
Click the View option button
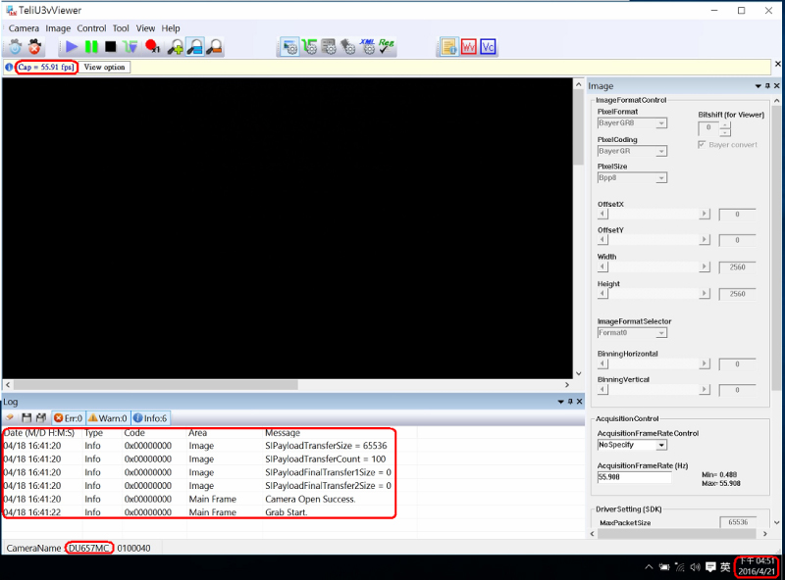[x=104, y=68]
